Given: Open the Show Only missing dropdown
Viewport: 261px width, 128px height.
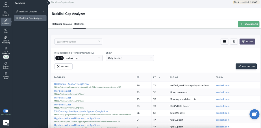Looking at the screenshot, I should pyautogui.click(x=130, y=58).
